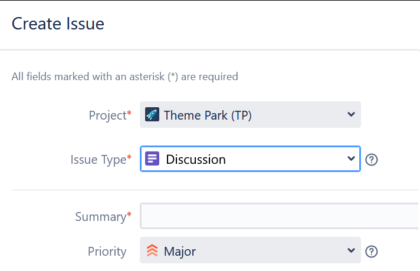Screen dimensions: 420x271
Task: Click the Priority field label
Action: point(107,252)
